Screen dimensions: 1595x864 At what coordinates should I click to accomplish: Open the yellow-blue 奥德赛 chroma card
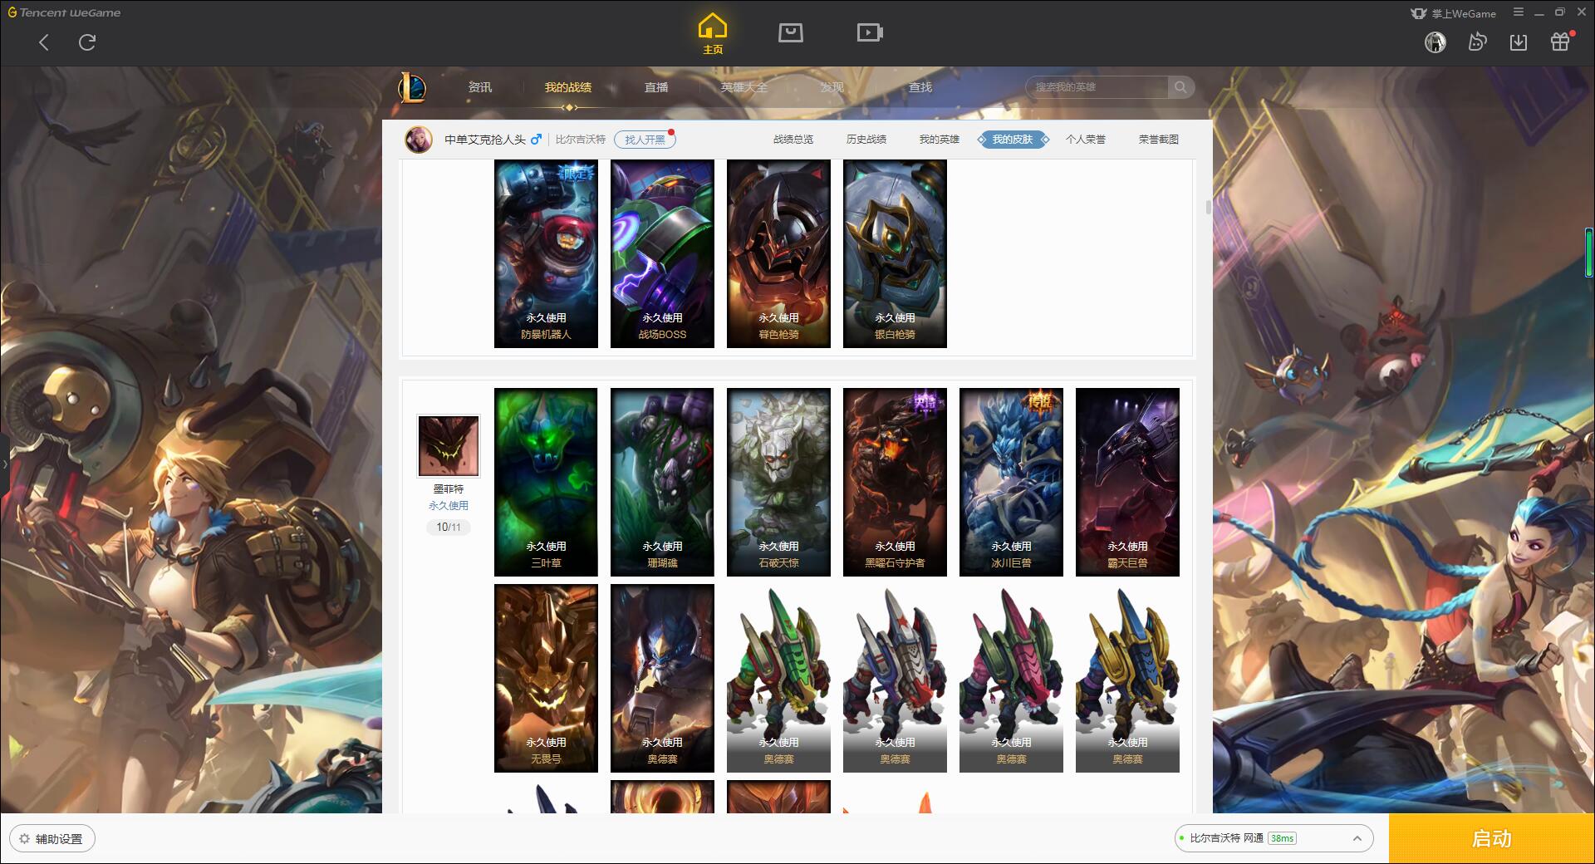click(x=1127, y=678)
